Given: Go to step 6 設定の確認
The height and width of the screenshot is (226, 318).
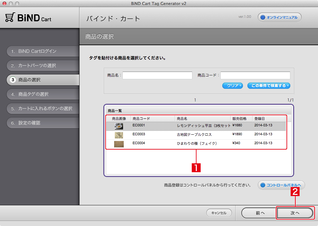Looking at the screenshot, I should [43, 123].
